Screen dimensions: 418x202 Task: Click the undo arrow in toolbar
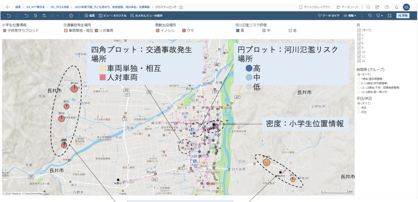[8, 16]
